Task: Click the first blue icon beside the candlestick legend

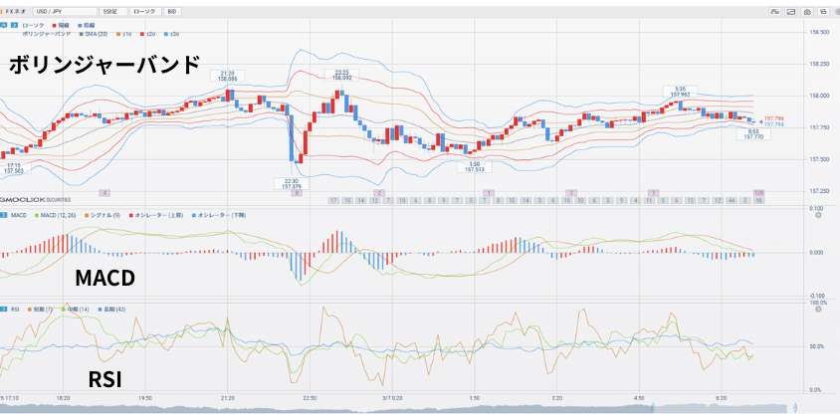Action: click(4, 24)
